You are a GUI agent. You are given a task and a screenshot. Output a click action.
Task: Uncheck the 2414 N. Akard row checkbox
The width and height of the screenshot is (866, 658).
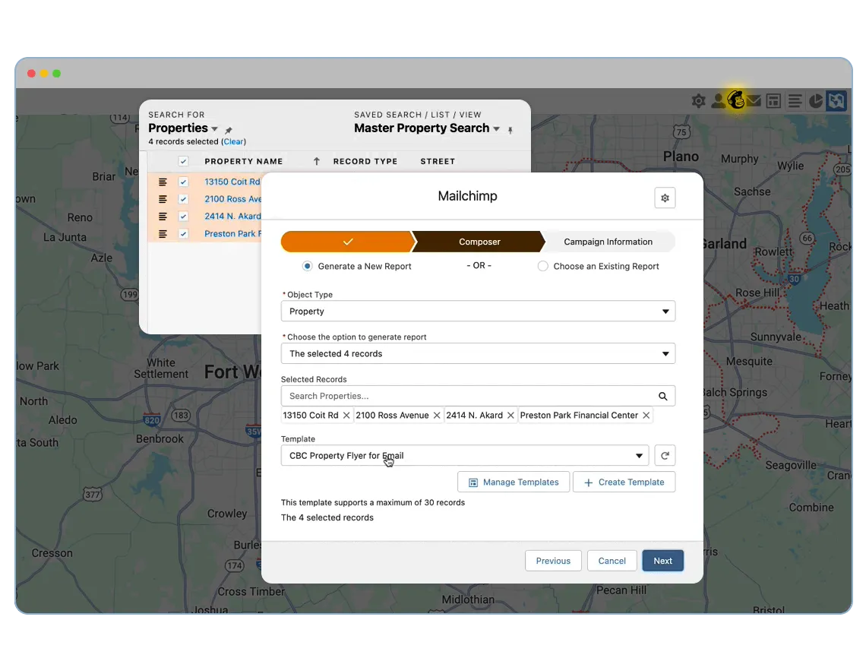[183, 216]
